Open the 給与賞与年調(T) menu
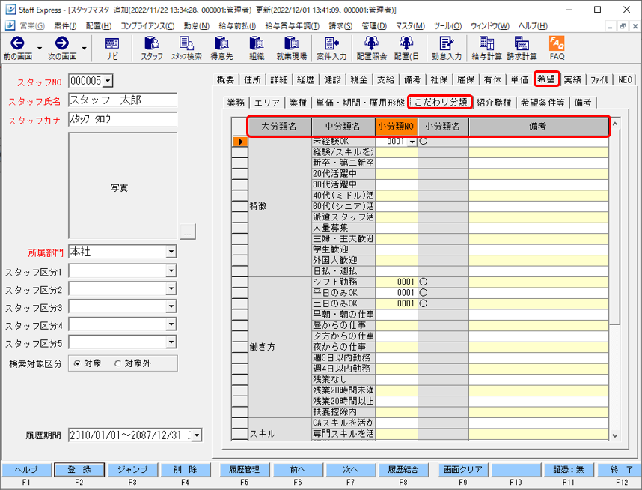Screen dimensions: 642x490 point(292,26)
